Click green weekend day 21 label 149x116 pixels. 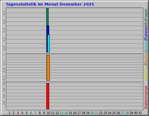pos(96,113)
